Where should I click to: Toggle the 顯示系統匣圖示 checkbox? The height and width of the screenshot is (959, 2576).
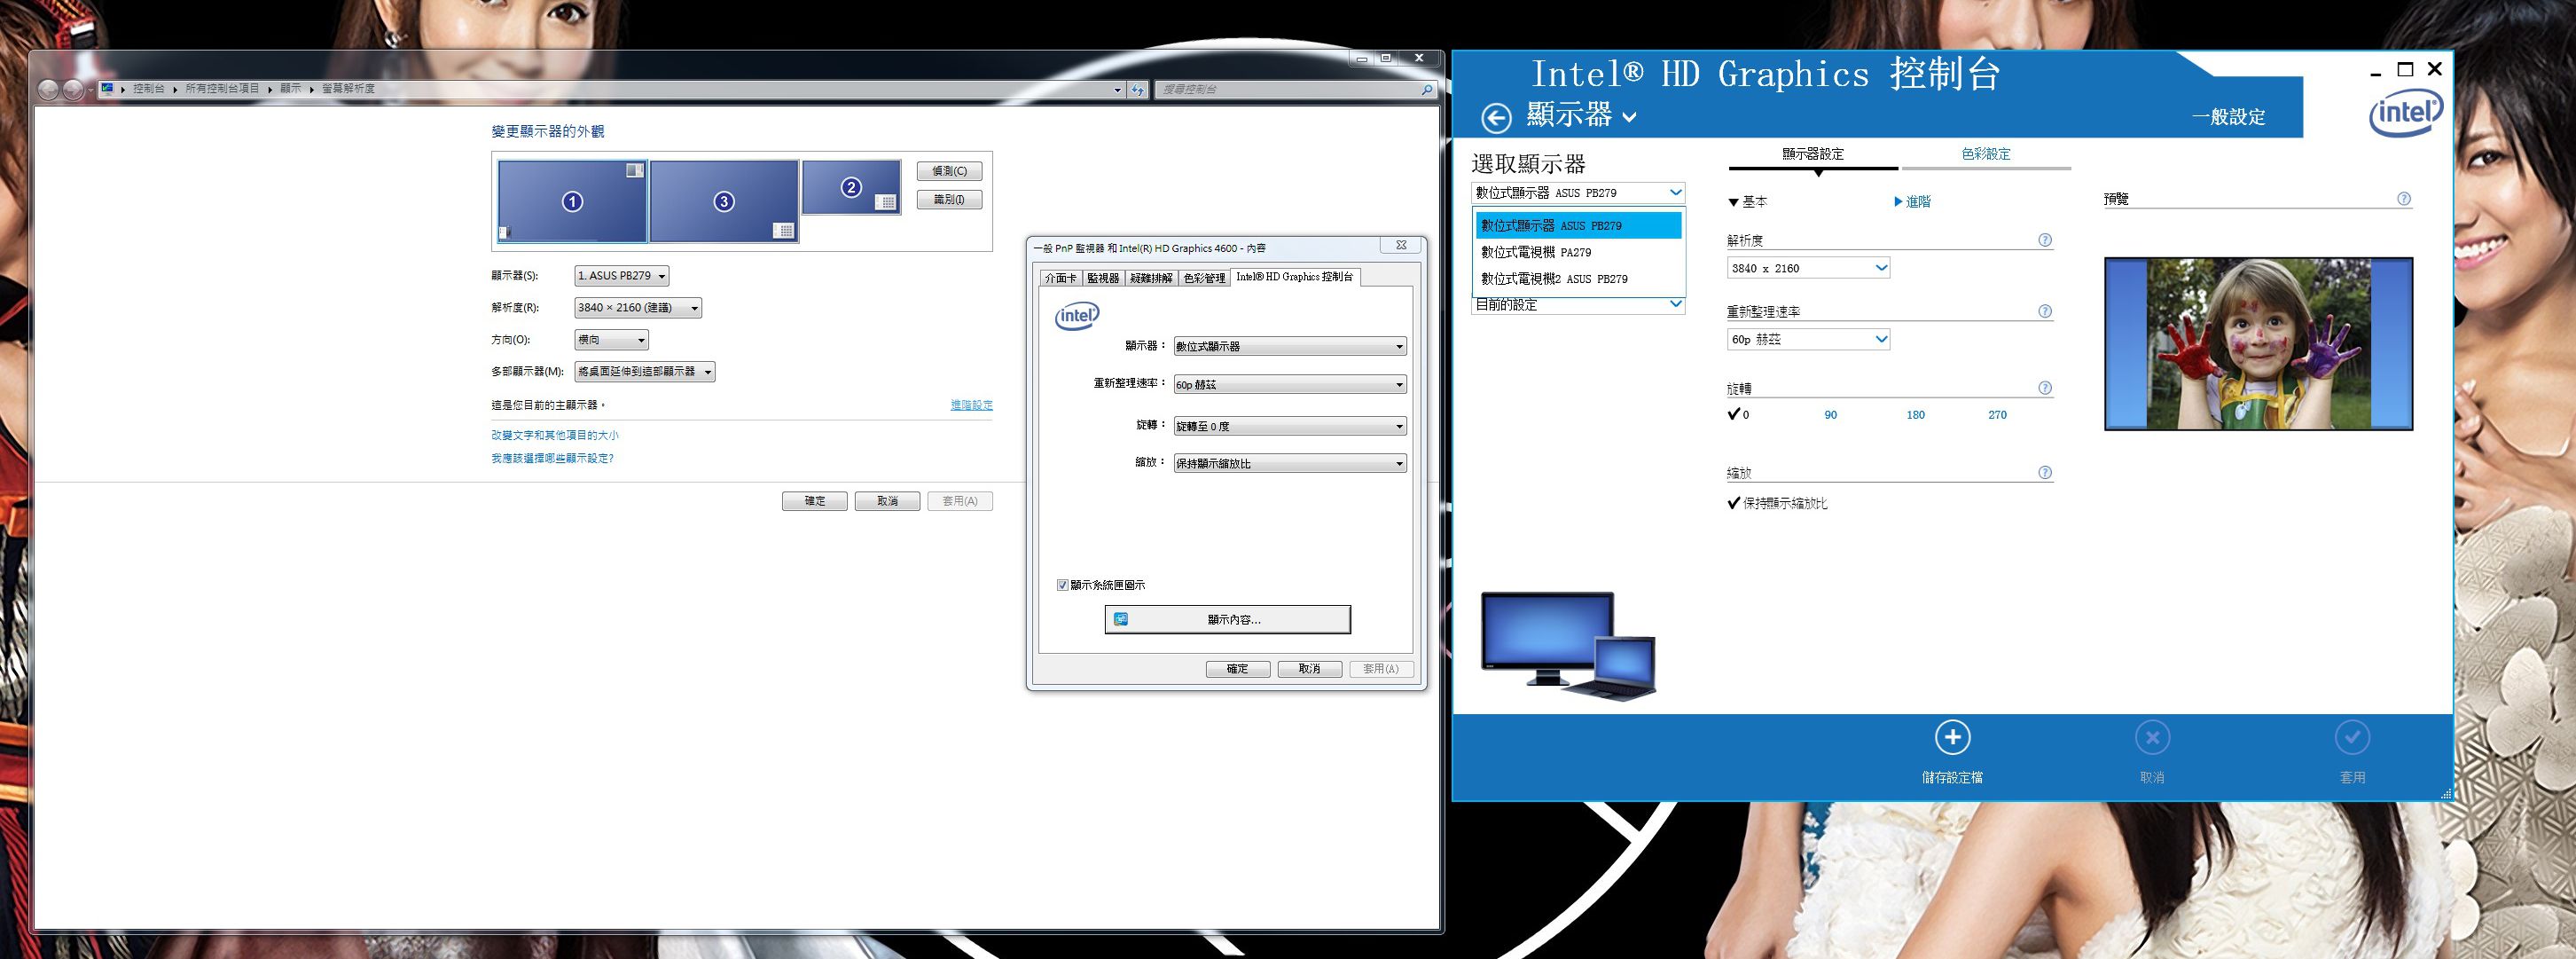tap(1062, 585)
